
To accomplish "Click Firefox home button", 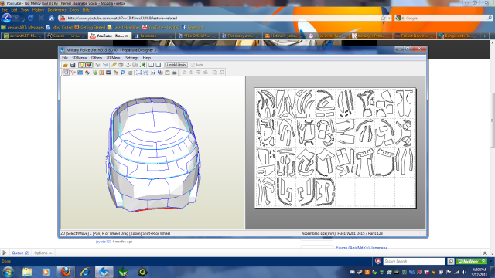I will coord(52,19).
